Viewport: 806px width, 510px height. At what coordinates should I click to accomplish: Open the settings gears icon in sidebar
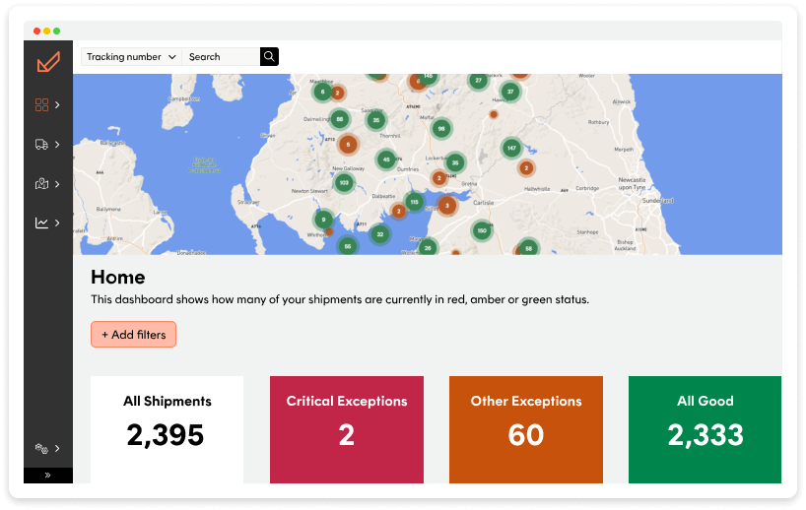tap(41, 448)
